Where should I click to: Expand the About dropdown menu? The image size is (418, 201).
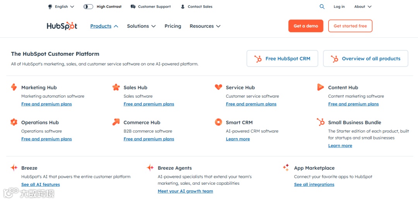[x=363, y=7]
